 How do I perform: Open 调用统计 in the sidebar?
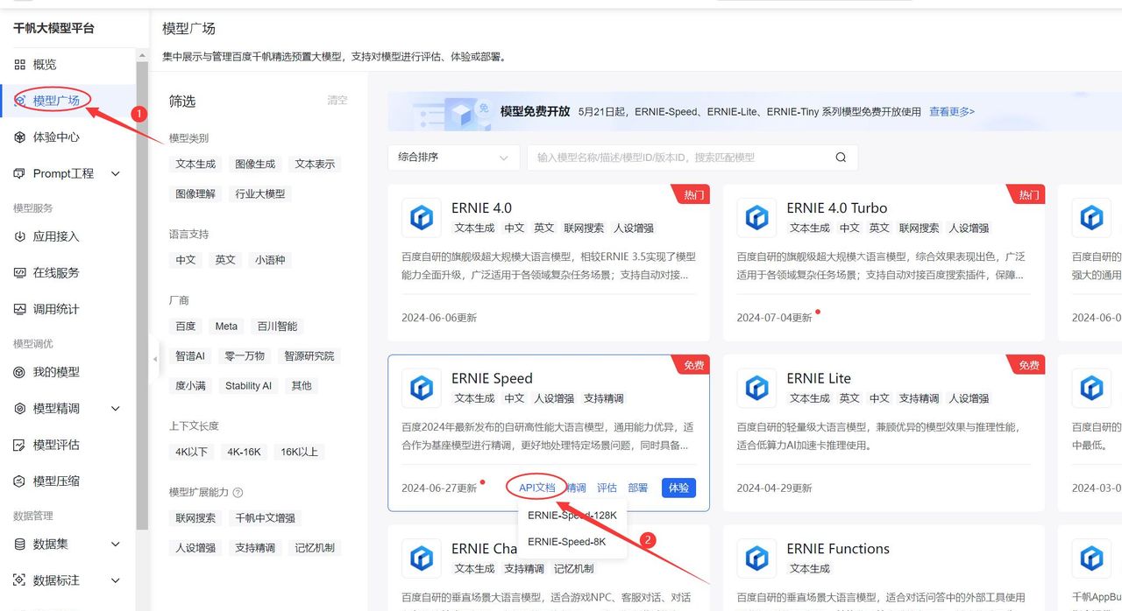[x=56, y=309]
